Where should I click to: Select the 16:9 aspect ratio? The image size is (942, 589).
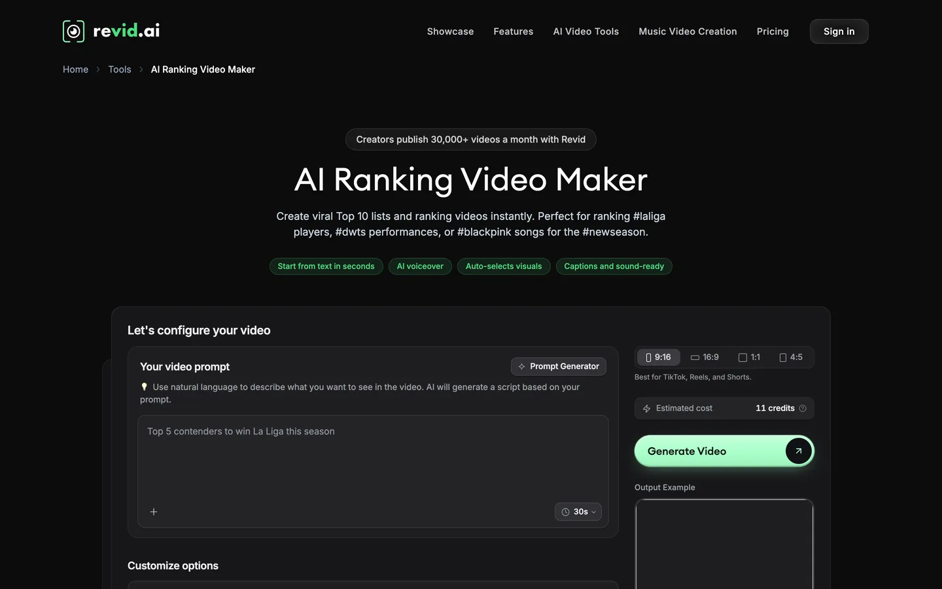click(x=705, y=357)
